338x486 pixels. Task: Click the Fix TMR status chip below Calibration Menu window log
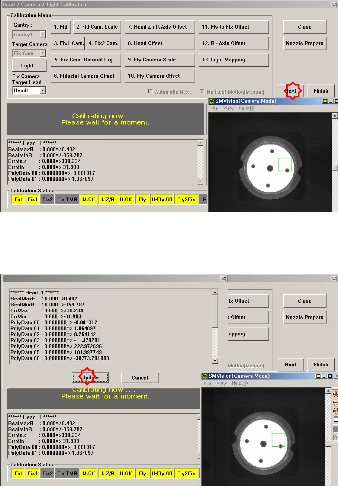click(x=67, y=199)
